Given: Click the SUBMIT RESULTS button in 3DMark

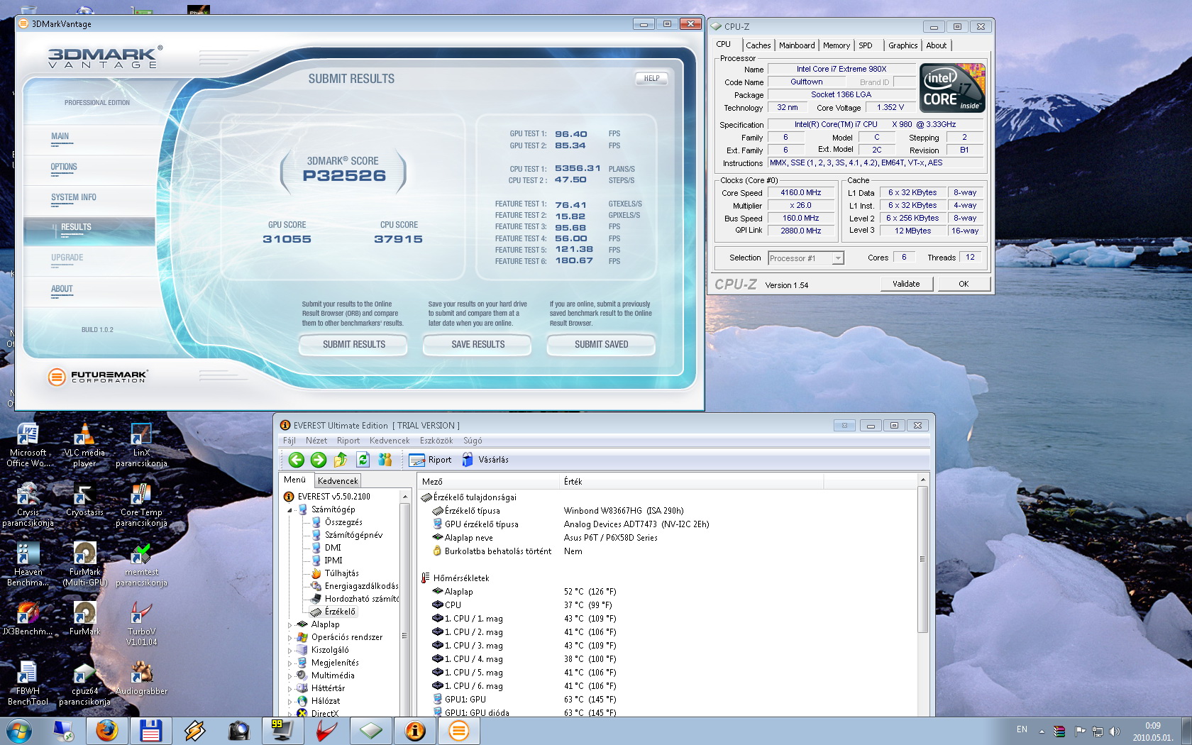Looking at the screenshot, I should pyautogui.click(x=354, y=345).
